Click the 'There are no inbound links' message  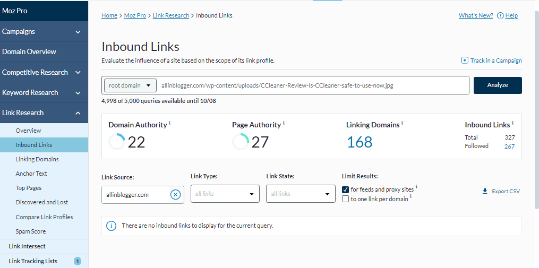tap(198, 226)
